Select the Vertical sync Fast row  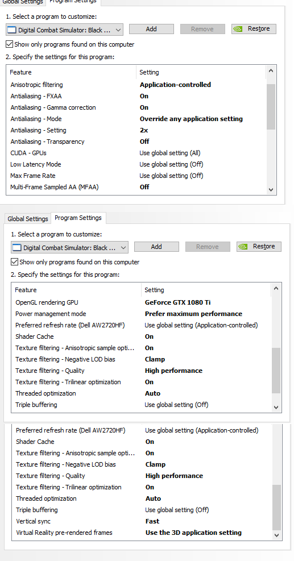pyautogui.click(x=142, y=521)
